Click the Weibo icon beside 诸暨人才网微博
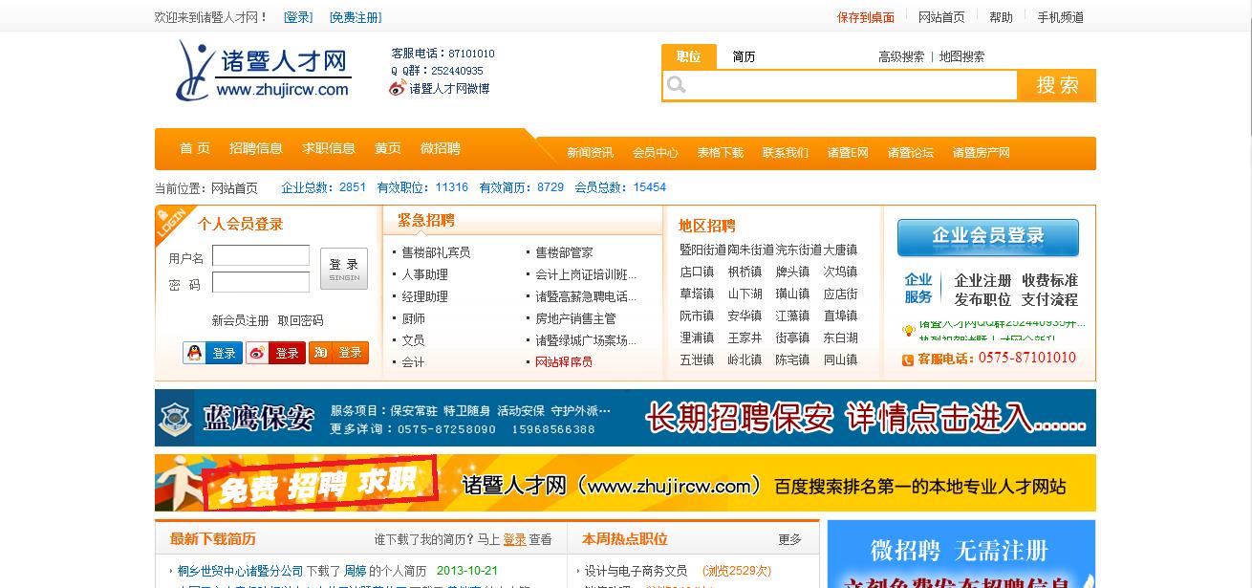 click(x=398, y=88)
